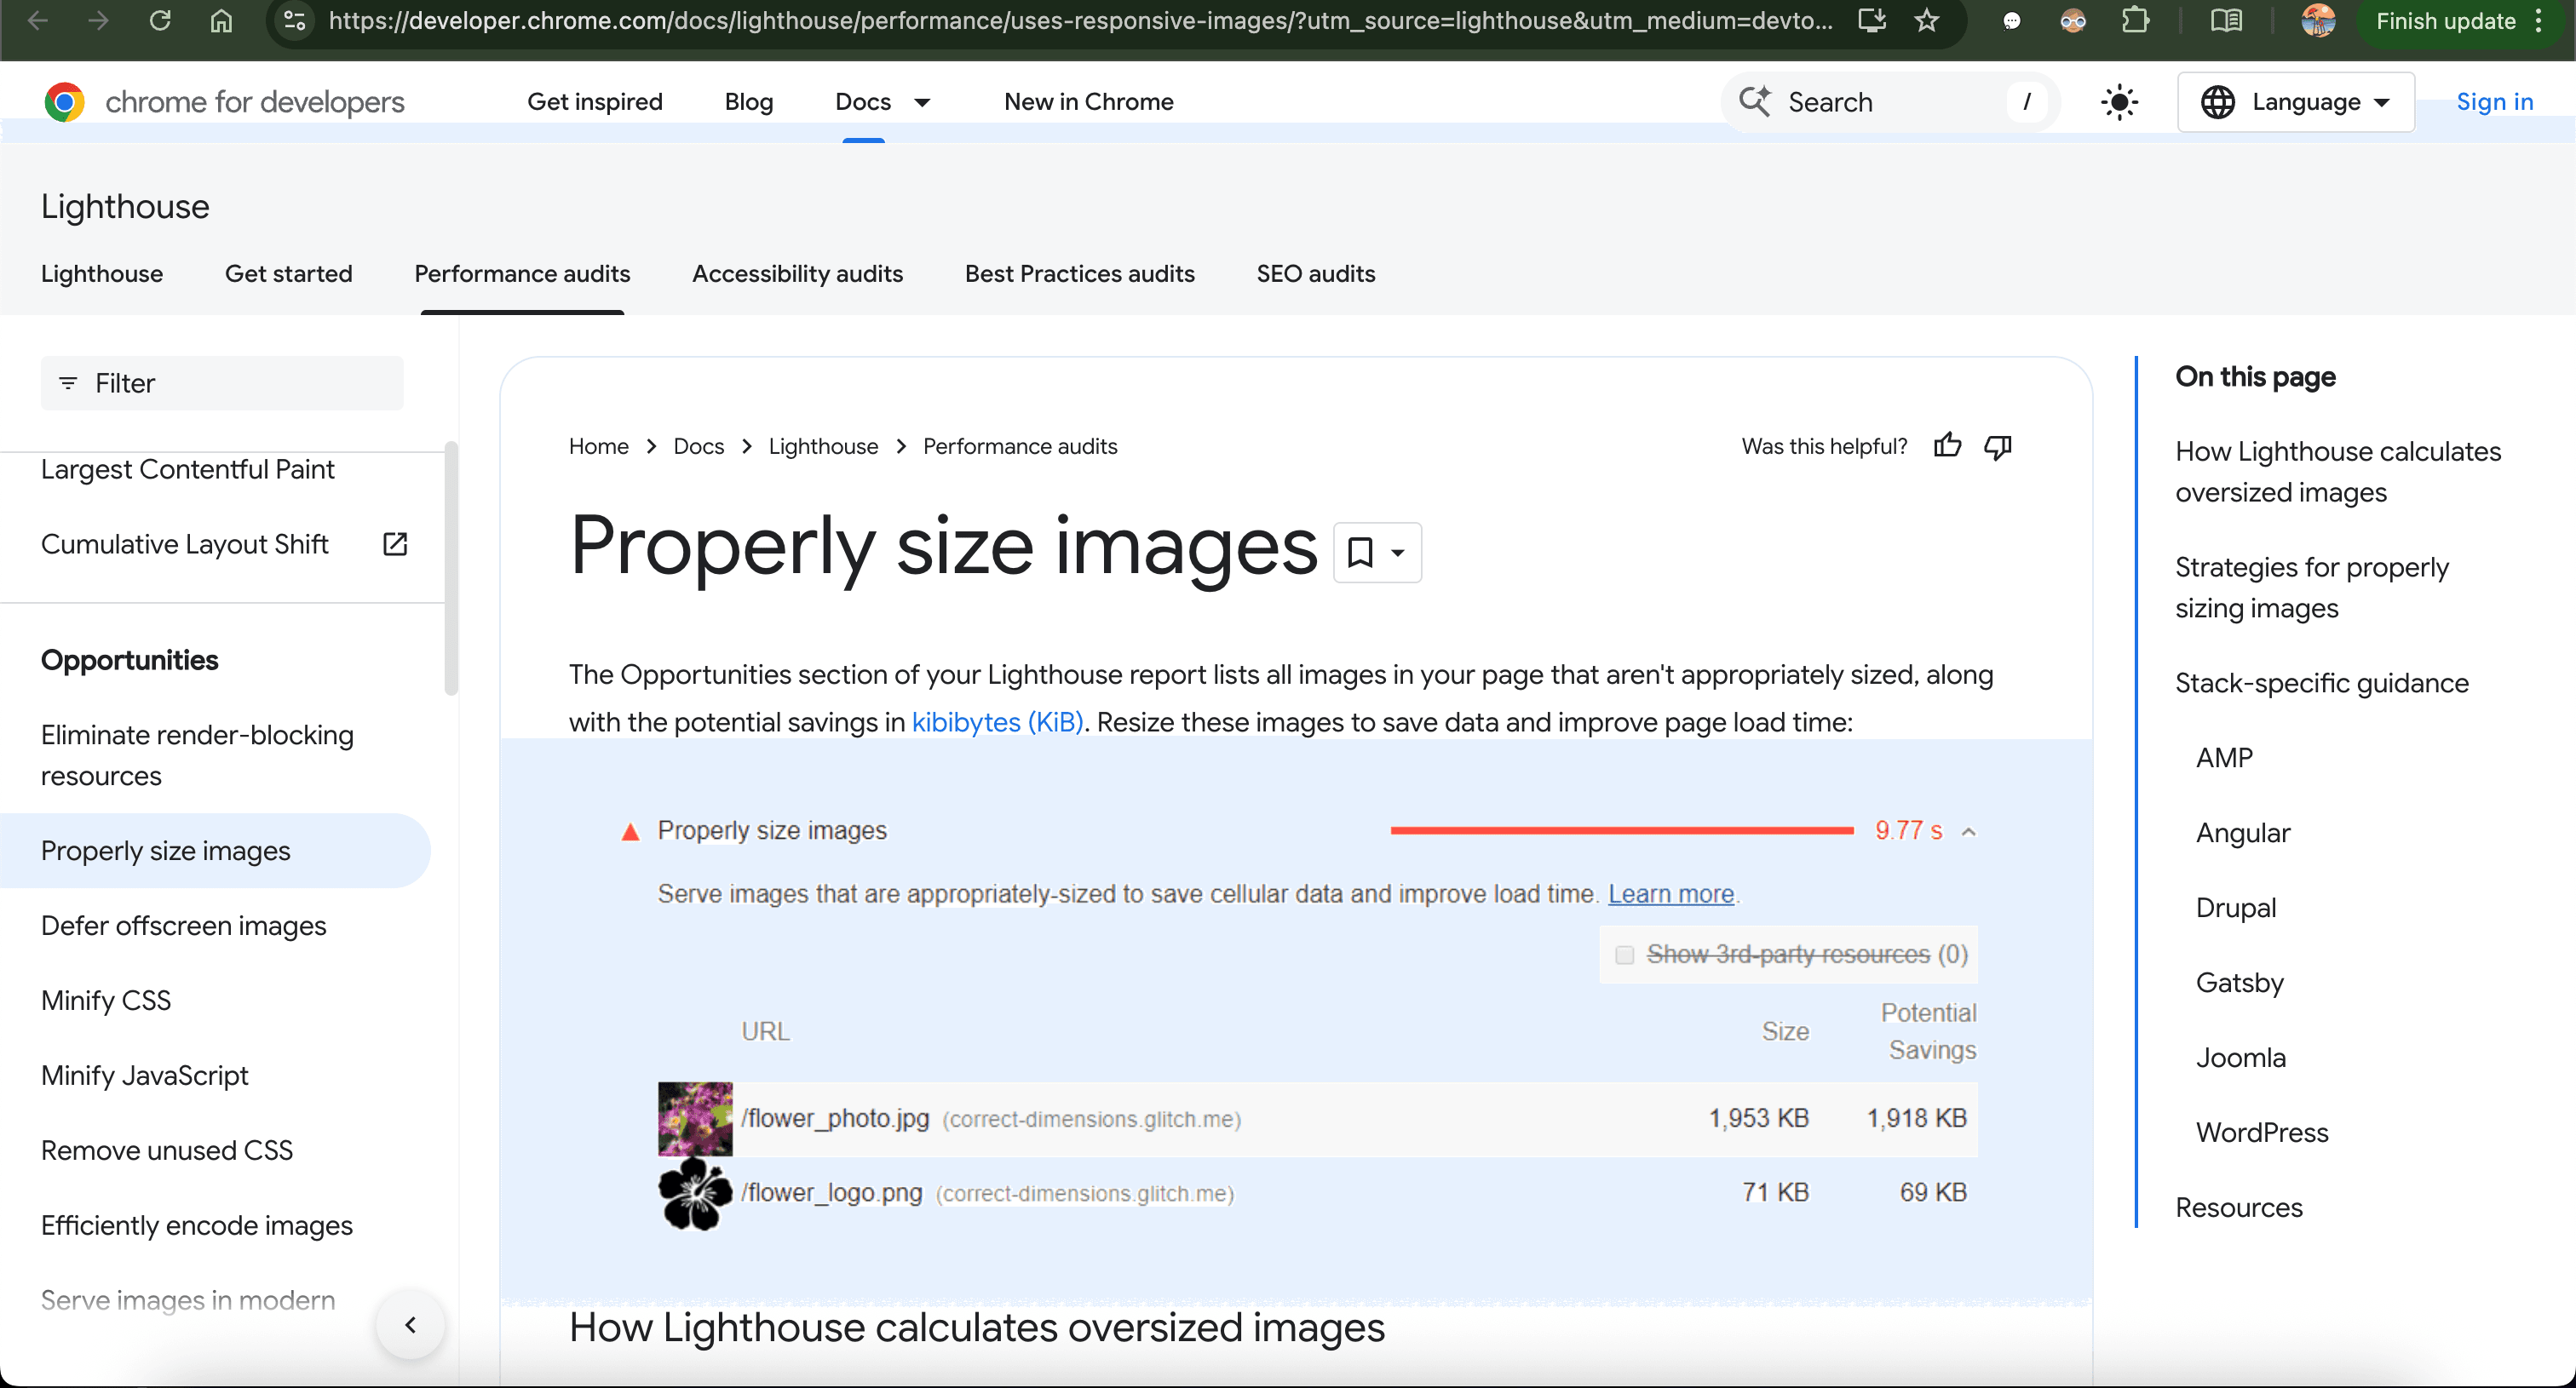Mark page helpful with thumbs up
This screenshot has width=2576, height=1388.
(1948, 445)
